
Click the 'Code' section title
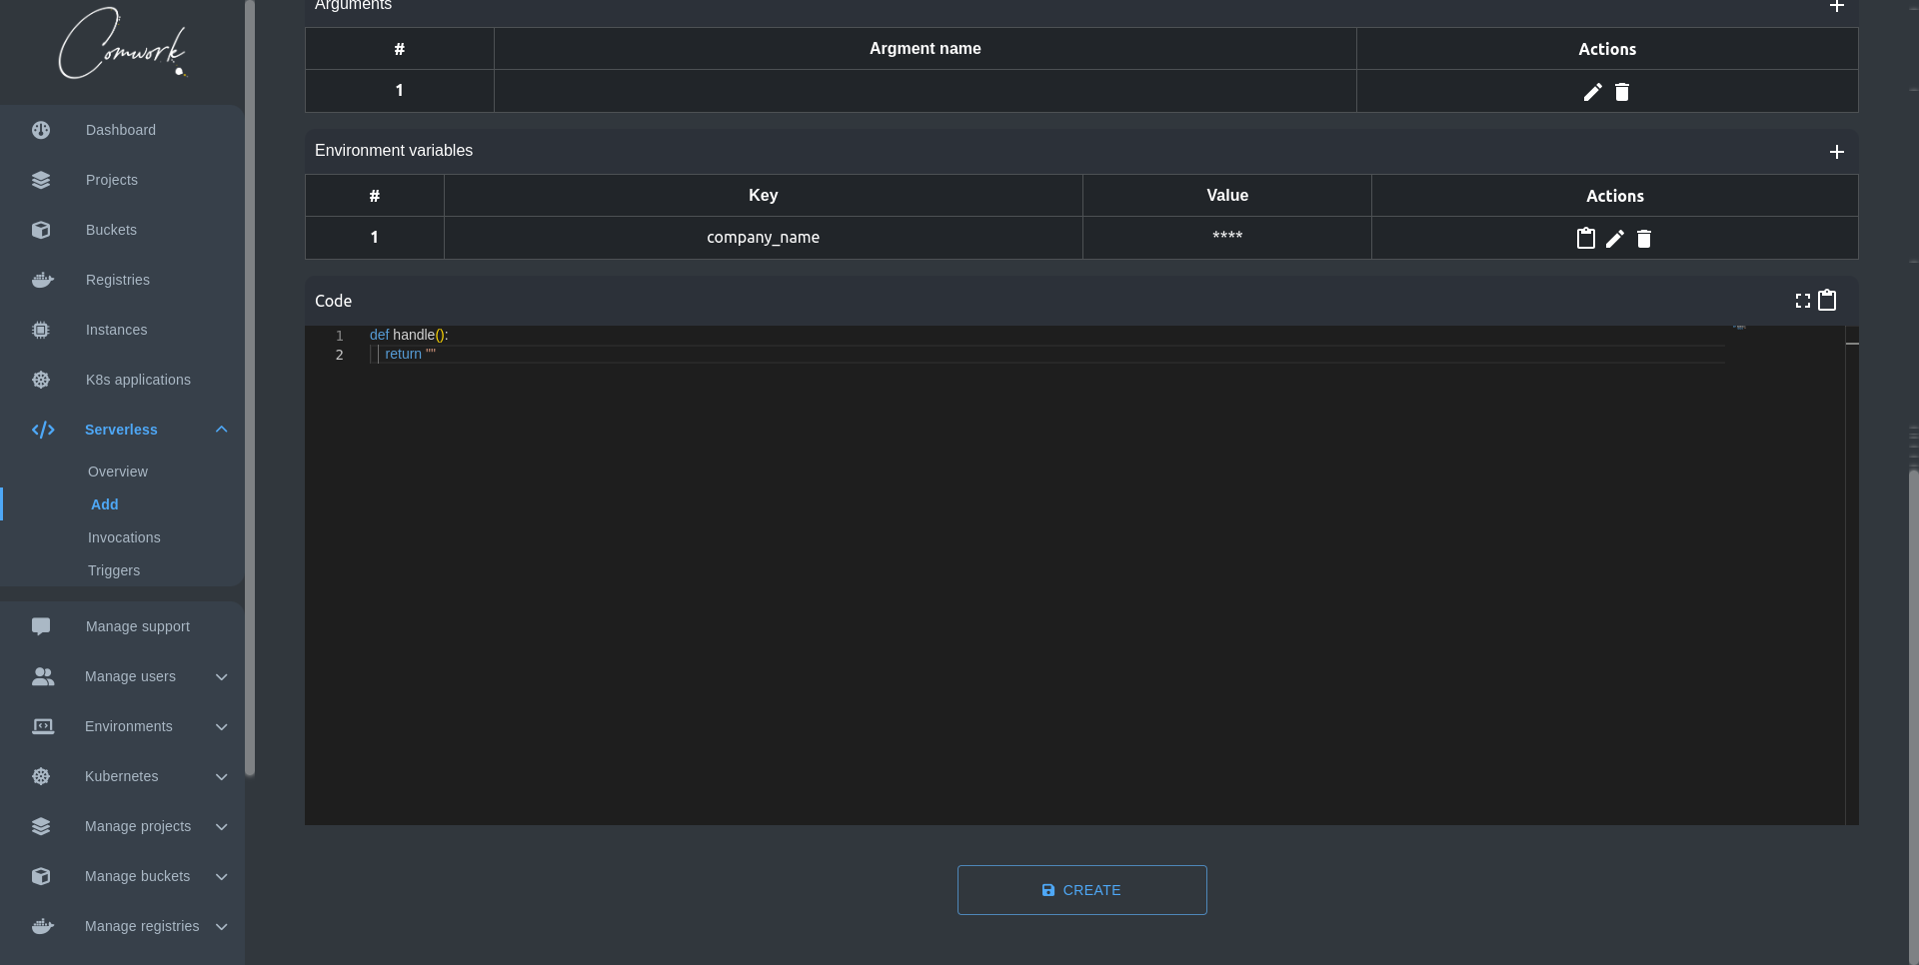pos(334,301)
